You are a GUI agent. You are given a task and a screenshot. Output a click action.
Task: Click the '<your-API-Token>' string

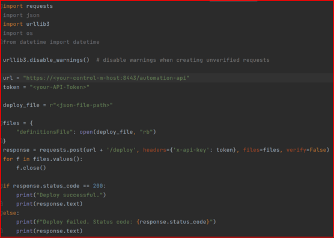pyautogui.click(x=59, y=87)
